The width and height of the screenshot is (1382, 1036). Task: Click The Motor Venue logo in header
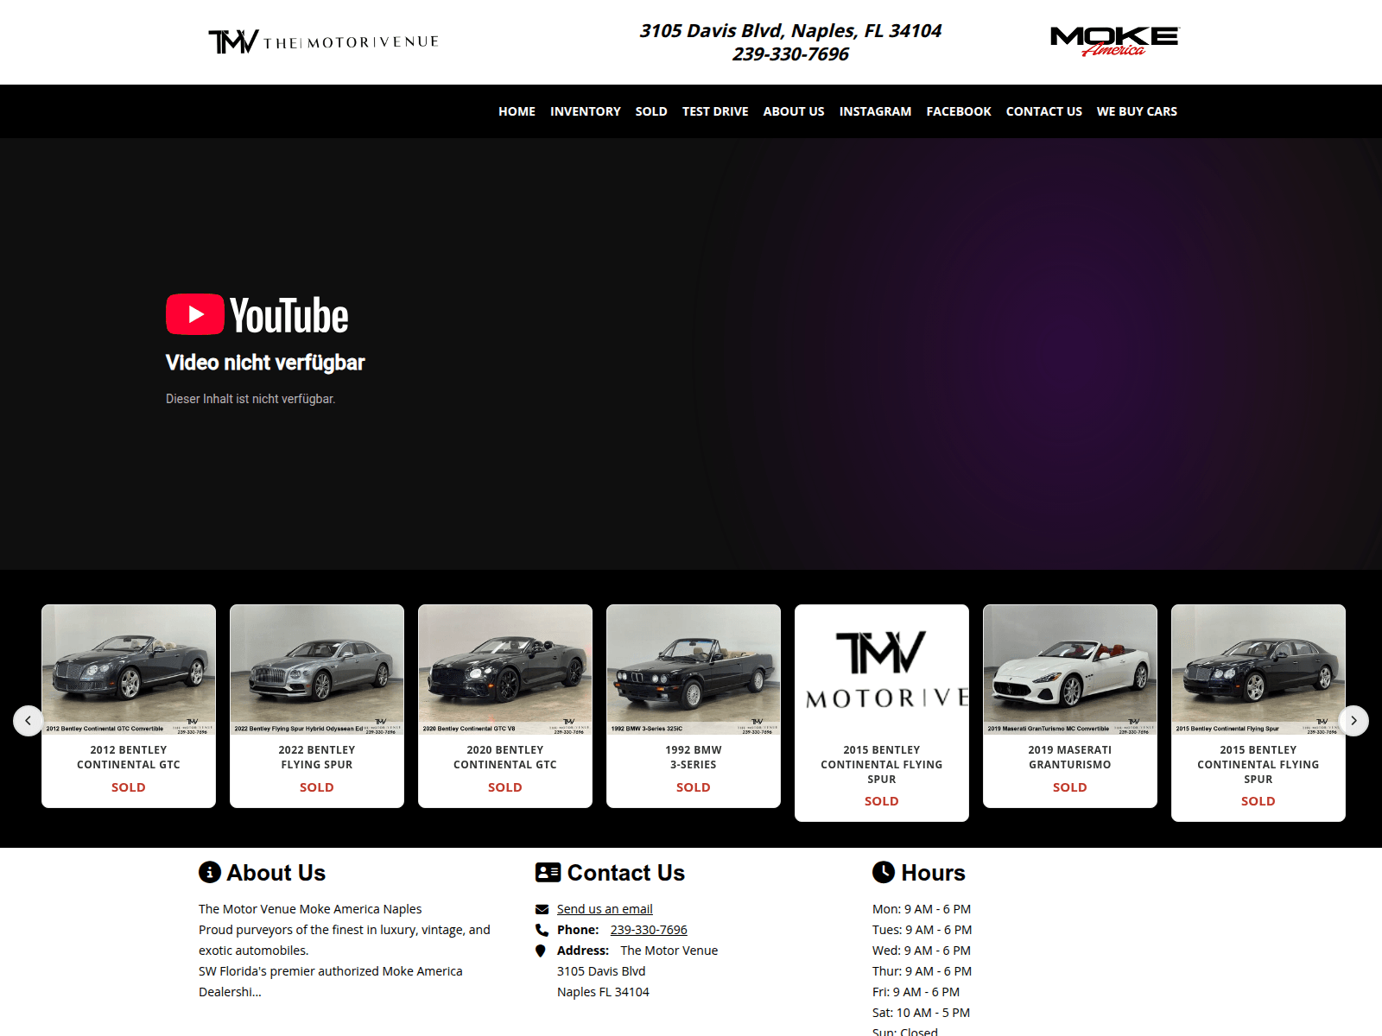click(x=324, y=41)
